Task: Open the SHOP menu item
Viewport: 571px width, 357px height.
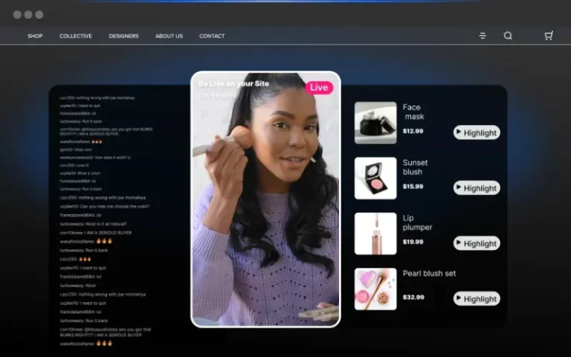Action: click(x=35, y=36)
